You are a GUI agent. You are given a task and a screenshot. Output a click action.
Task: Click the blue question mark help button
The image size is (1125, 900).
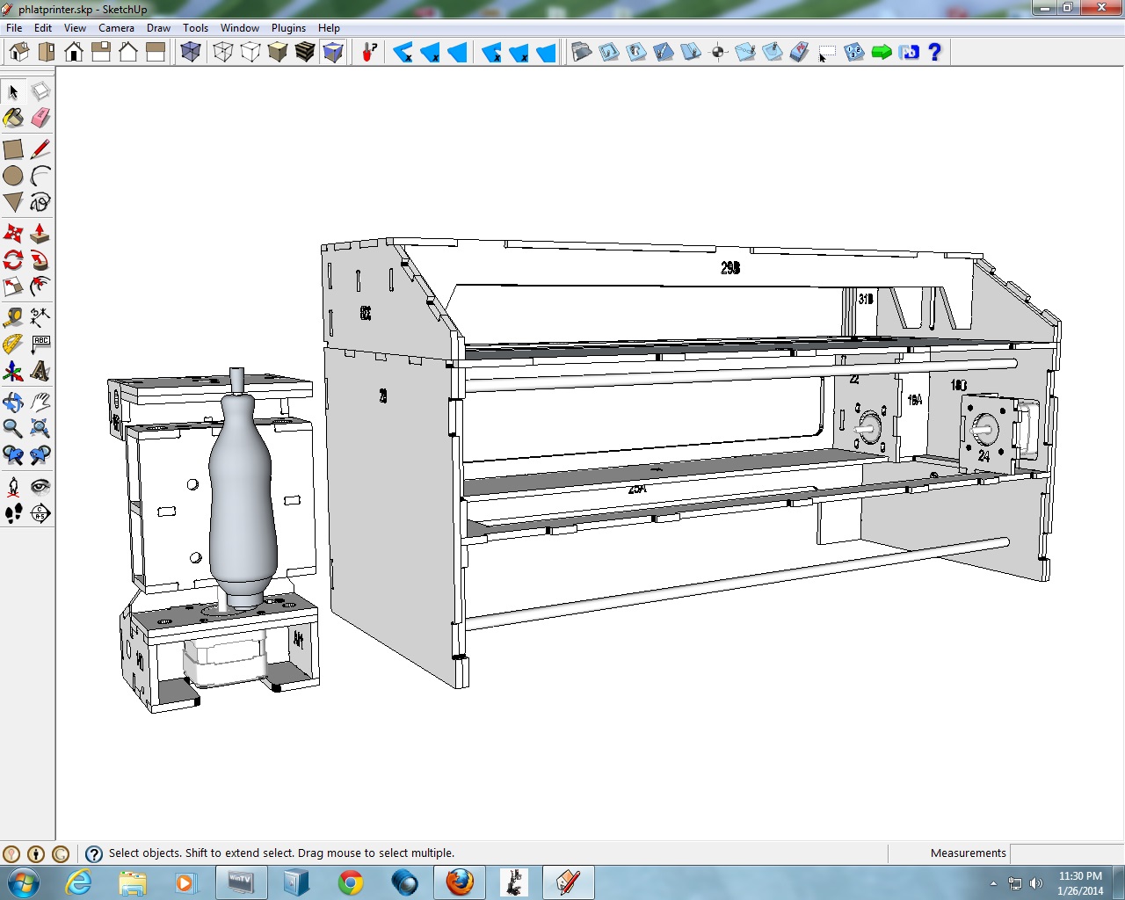coord(935,53)
